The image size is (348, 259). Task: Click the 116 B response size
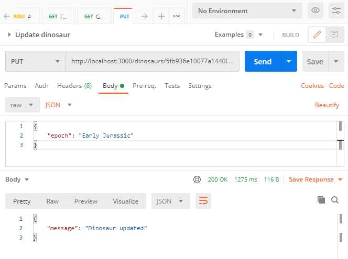pyautogui.click(x=271, y=179)
